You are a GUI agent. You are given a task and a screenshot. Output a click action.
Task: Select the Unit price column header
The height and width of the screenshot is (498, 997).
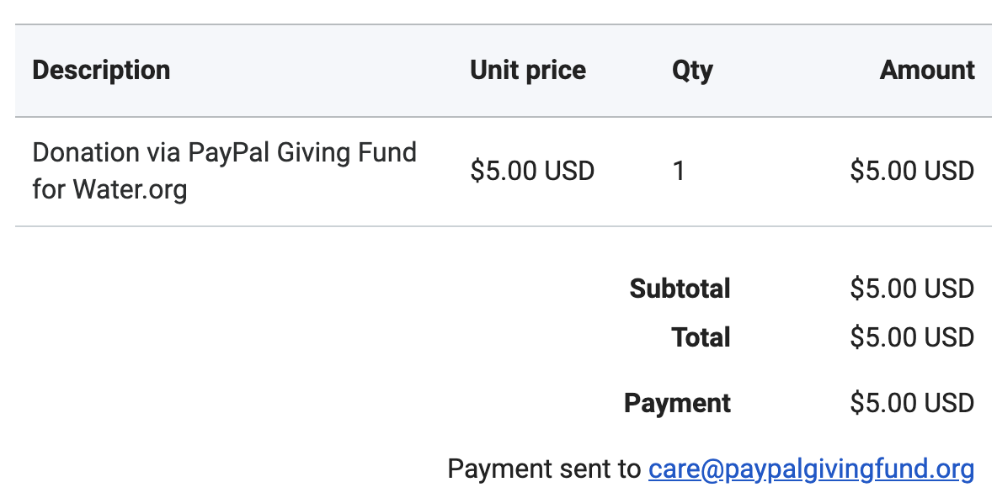[x=528, y=70]
